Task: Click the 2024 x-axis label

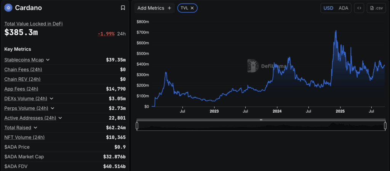Action: (277, 111)
